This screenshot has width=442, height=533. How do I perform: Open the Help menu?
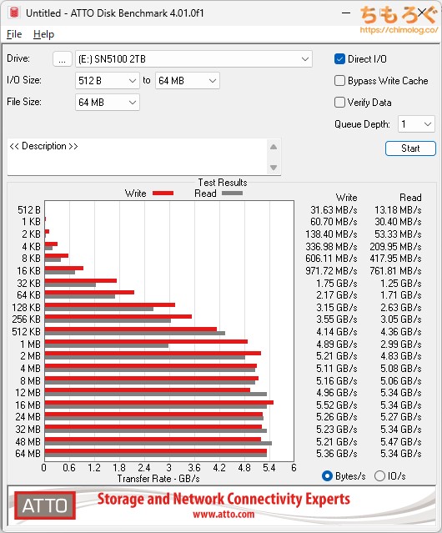[43, 34]
